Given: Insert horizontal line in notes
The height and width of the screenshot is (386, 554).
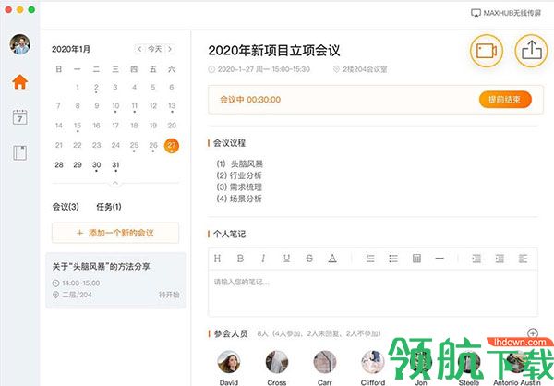Looking at the screenshot, I should click(440, 259).
